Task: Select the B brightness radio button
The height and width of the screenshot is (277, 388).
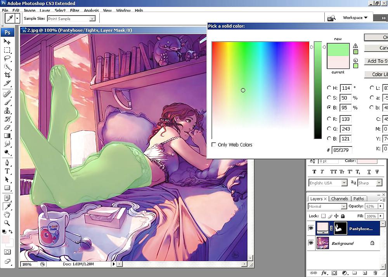Action: [329, 107]
